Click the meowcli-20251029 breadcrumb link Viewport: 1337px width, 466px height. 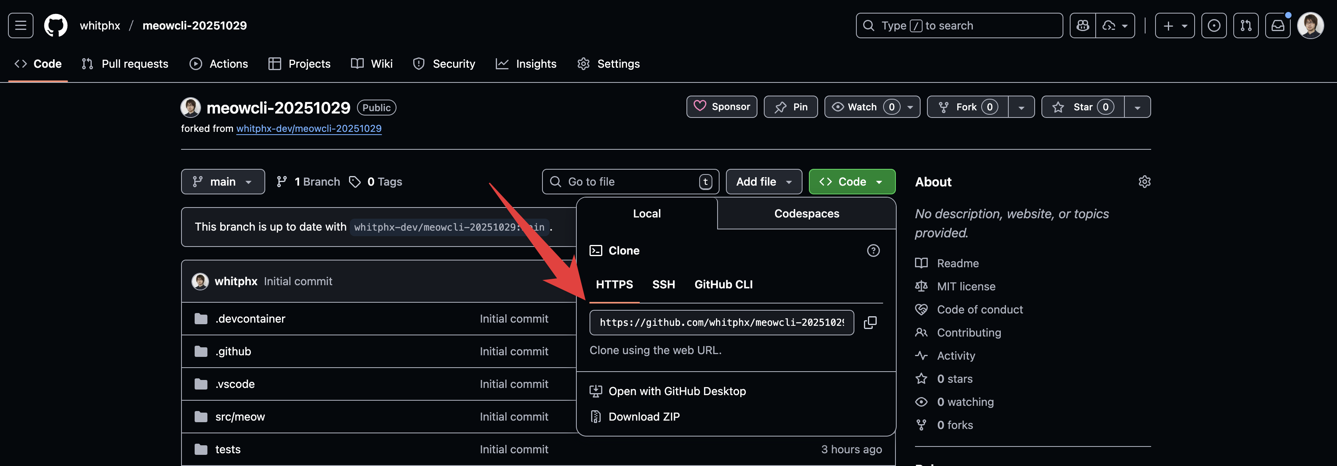(x=195, y=25)
